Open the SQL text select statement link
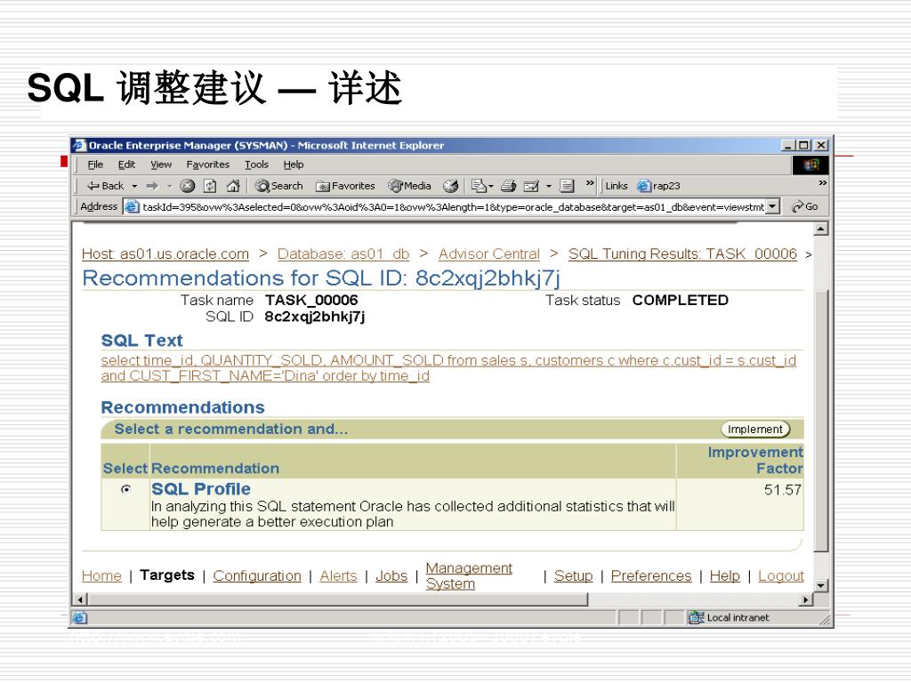The image size is (911, 683). 448,368
